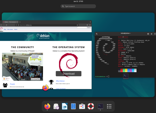The image size is (156, 113).
Task: Open the Micronews link
Action: [10, 29]
